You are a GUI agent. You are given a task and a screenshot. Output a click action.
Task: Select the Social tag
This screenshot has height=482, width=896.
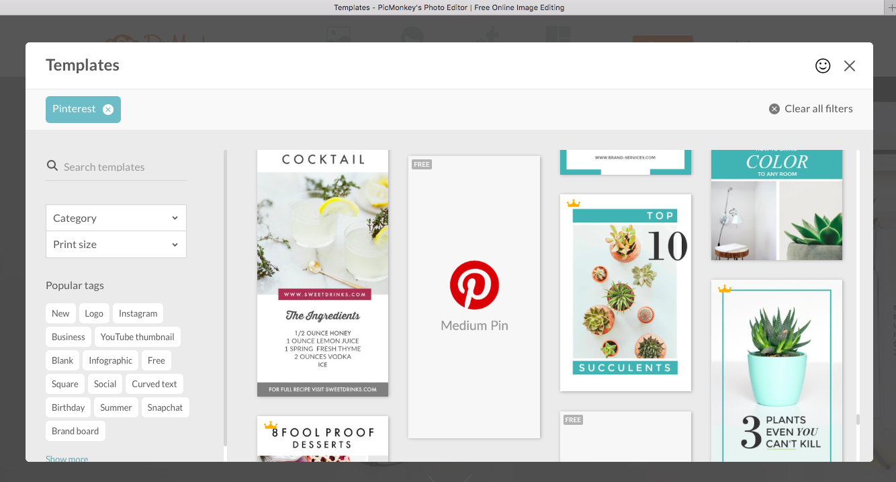tap(105, 384)
